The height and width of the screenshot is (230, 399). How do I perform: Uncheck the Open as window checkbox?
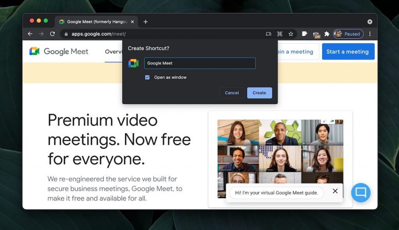tap(147, 77)
